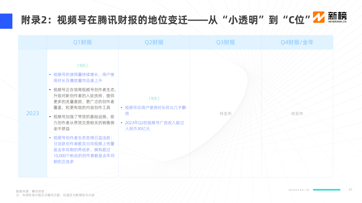Select the Q3财报 column header
The width and height of the screenshot is (362, 203).
pyautogui.click(x=226, y=42)
